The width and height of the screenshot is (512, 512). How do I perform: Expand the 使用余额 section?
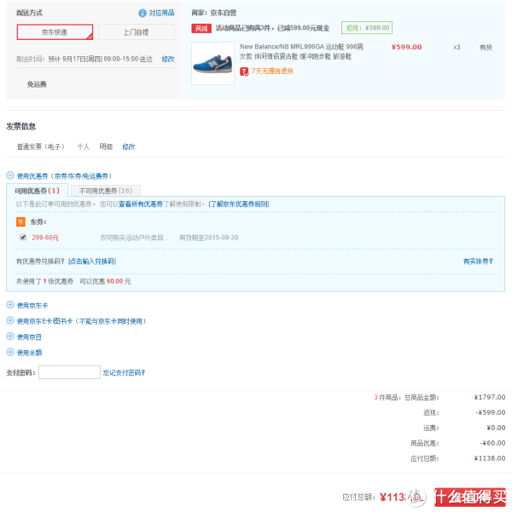point(10,353)
